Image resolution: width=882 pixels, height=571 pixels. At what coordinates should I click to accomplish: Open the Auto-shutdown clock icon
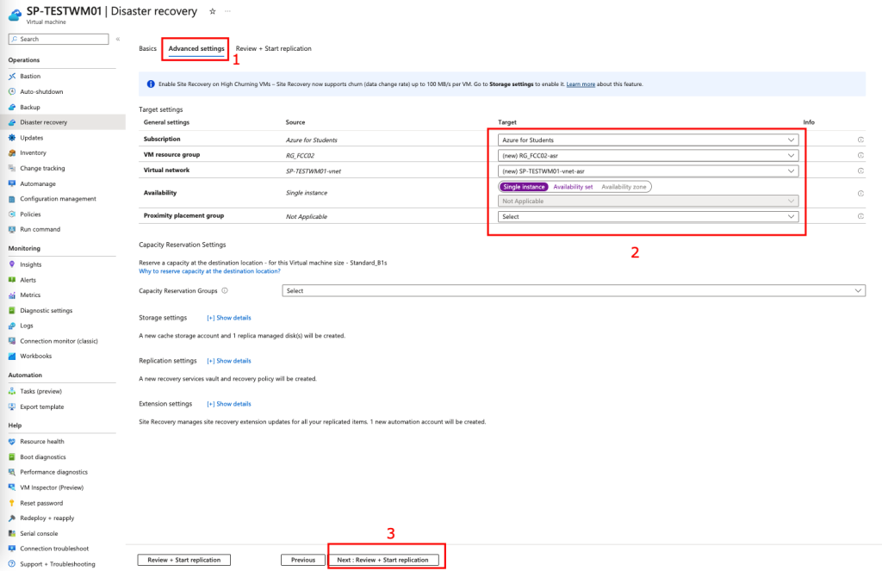point(12,91)
